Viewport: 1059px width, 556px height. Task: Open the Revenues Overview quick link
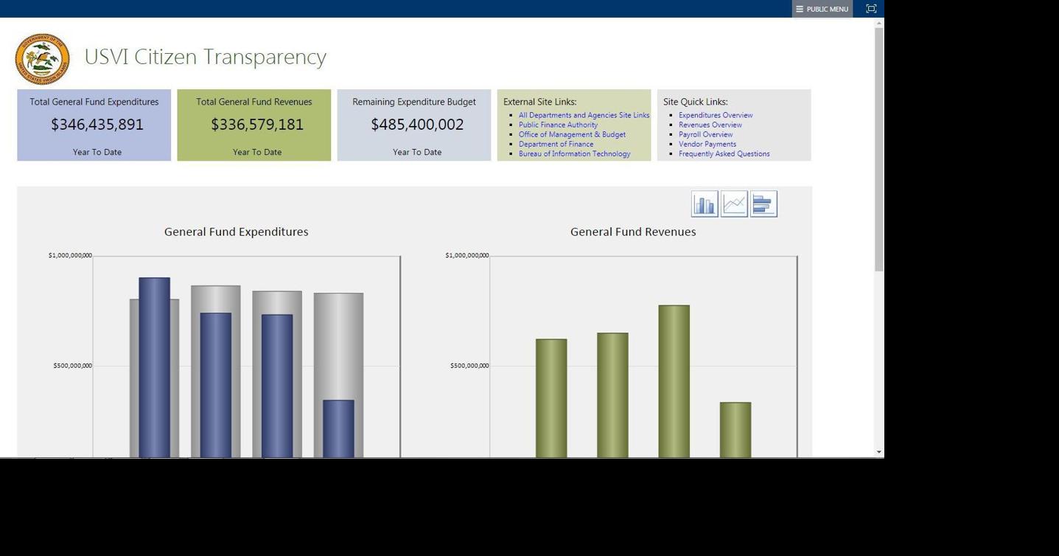[x=710, y=125]
